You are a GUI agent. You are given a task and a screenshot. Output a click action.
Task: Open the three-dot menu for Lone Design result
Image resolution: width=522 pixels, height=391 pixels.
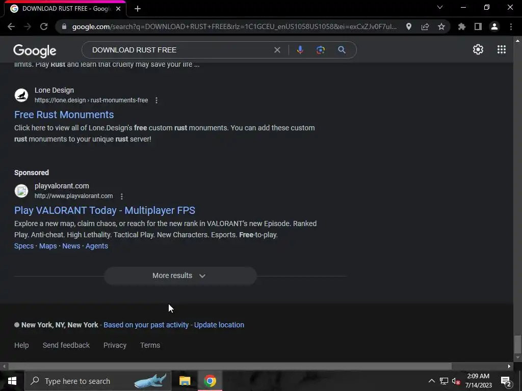[x=156, y=100]
